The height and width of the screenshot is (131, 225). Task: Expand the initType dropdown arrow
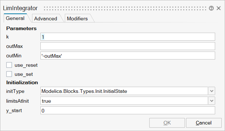[x=212, y=91]
